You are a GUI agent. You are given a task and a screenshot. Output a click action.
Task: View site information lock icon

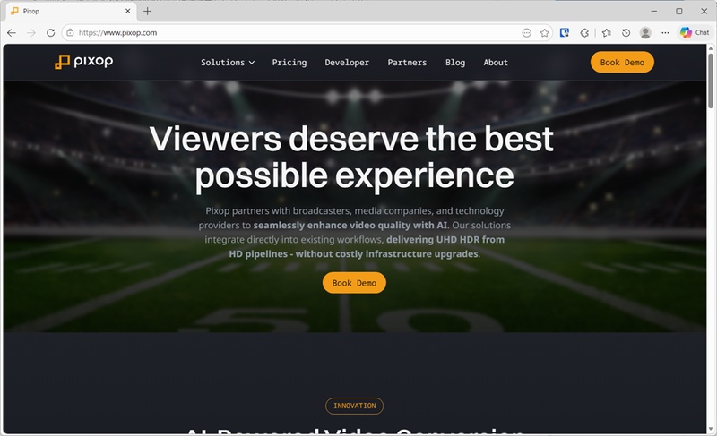pyautogui.click(x=70, y=33)
